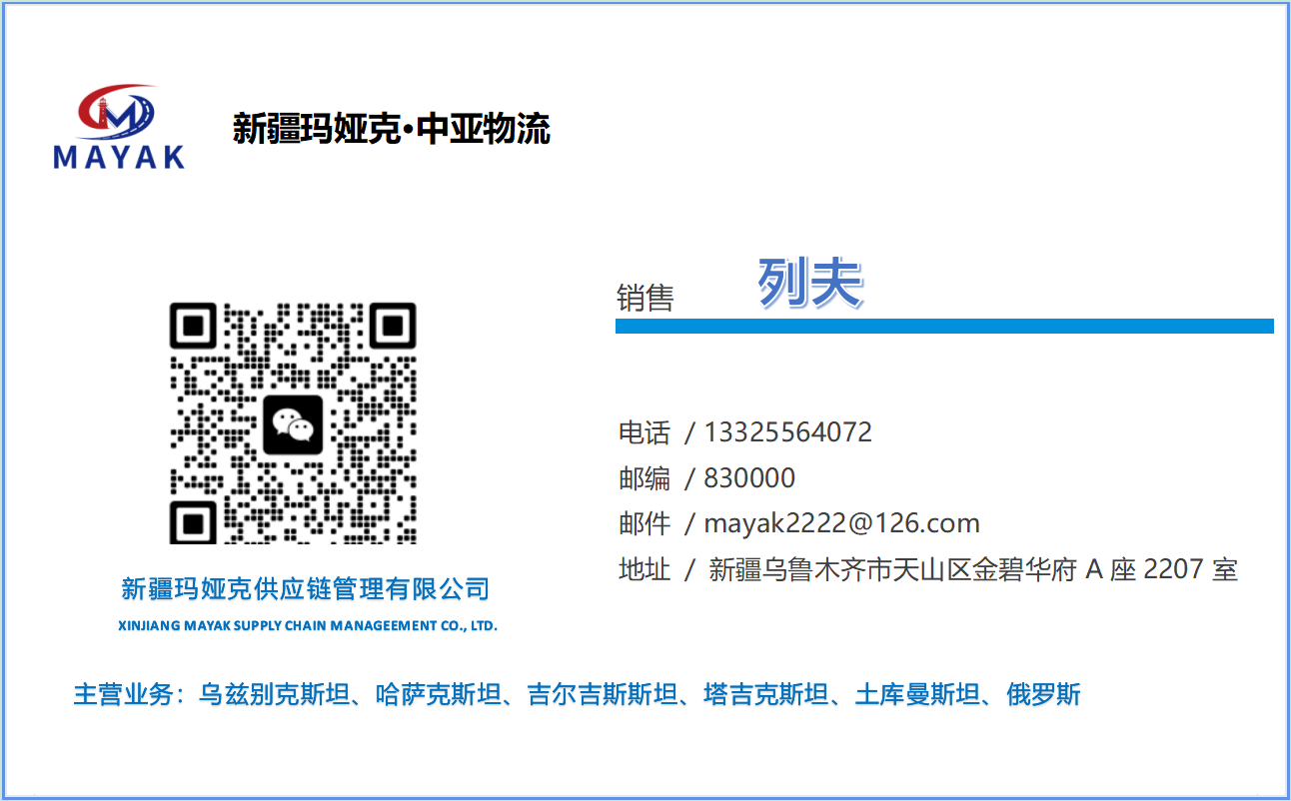This screenshot has height=801, width=1291.
Task: Click the 邮编 label
Action: click(x=645, y=478)
